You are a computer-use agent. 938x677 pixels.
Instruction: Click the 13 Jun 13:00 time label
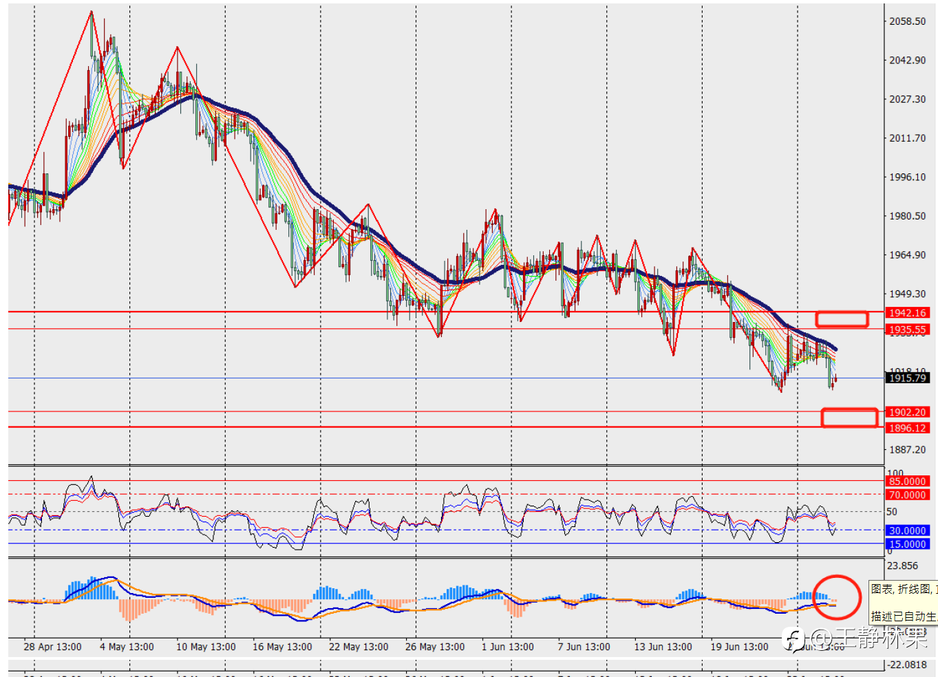click(663, 647)
